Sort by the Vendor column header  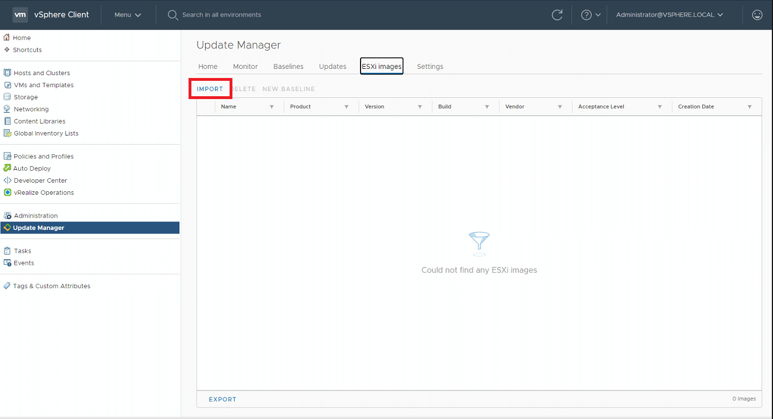[514, 106]
